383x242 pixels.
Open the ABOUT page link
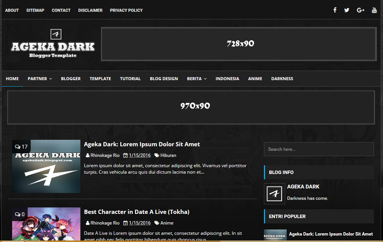point(12,10)
